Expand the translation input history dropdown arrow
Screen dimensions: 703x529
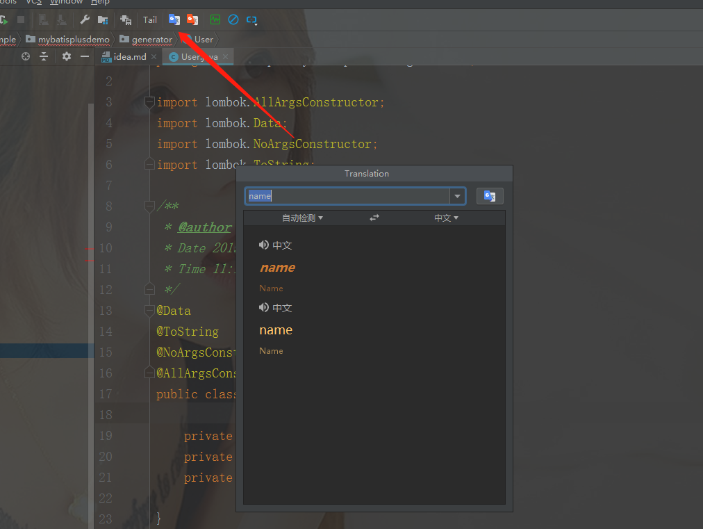click(x=457, y=196)
